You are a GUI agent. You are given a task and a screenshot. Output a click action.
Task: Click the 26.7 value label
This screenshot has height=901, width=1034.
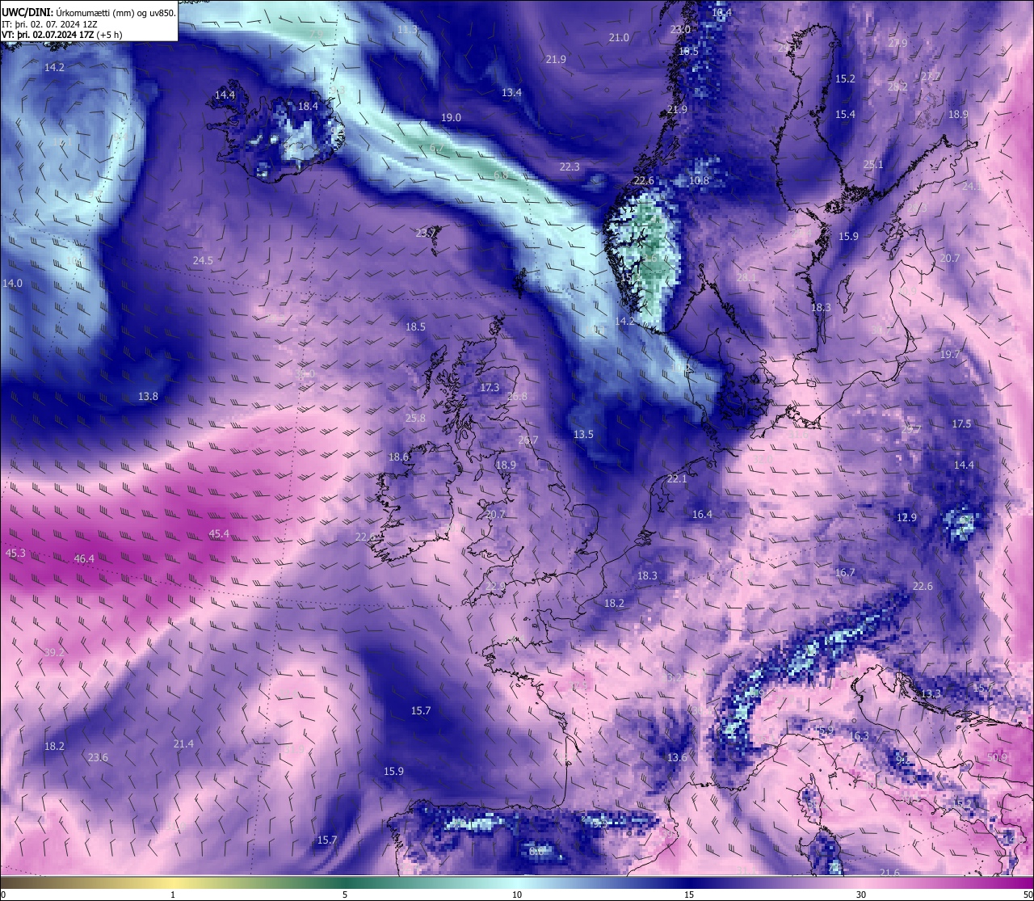[528, 440]
